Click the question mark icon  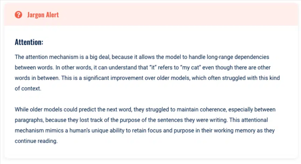[x=19, y=15]
